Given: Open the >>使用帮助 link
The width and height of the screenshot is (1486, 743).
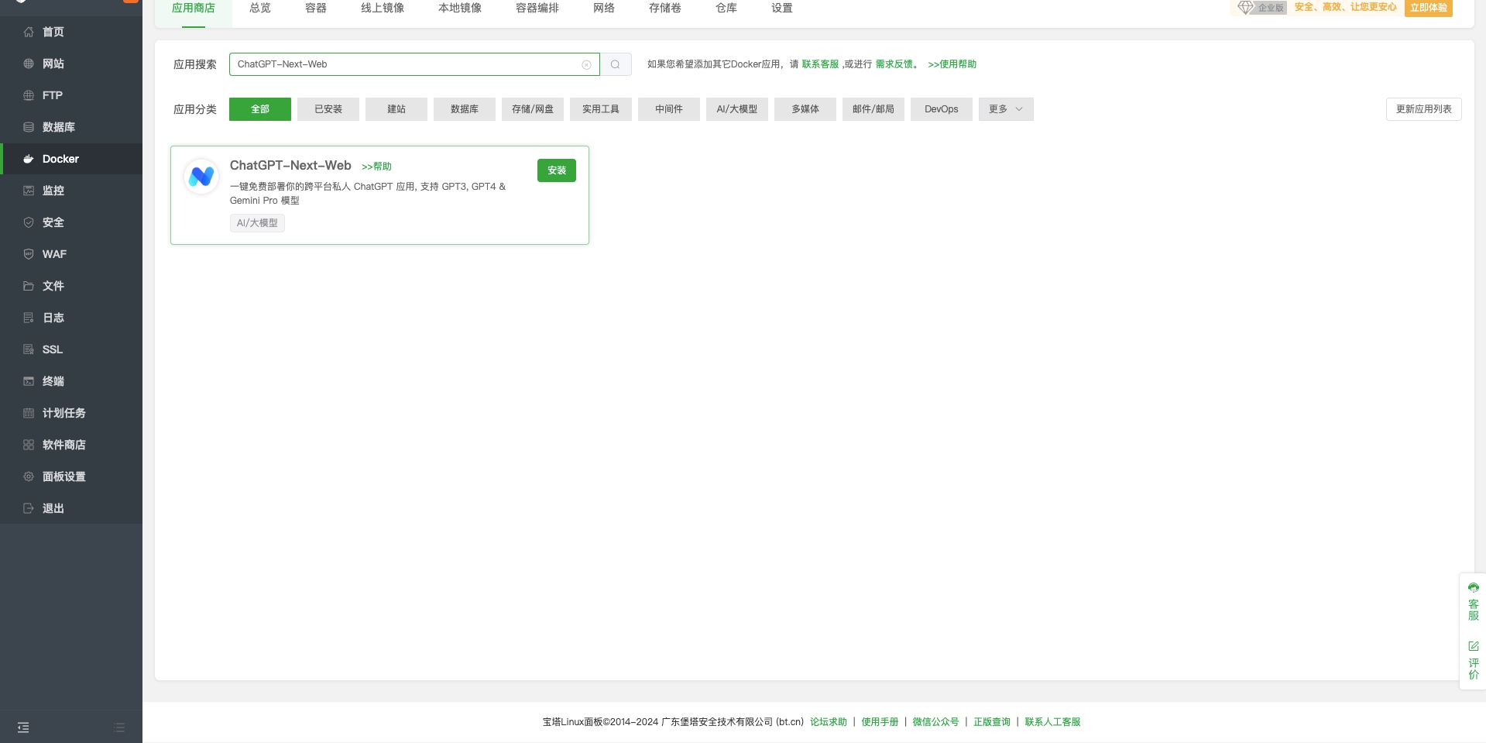Looking at the screenshot, I should (952, 64).
